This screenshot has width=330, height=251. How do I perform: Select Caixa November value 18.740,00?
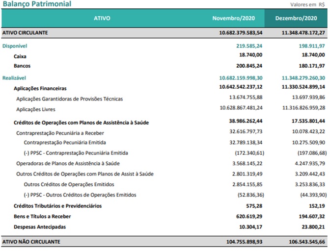[250, 55]
